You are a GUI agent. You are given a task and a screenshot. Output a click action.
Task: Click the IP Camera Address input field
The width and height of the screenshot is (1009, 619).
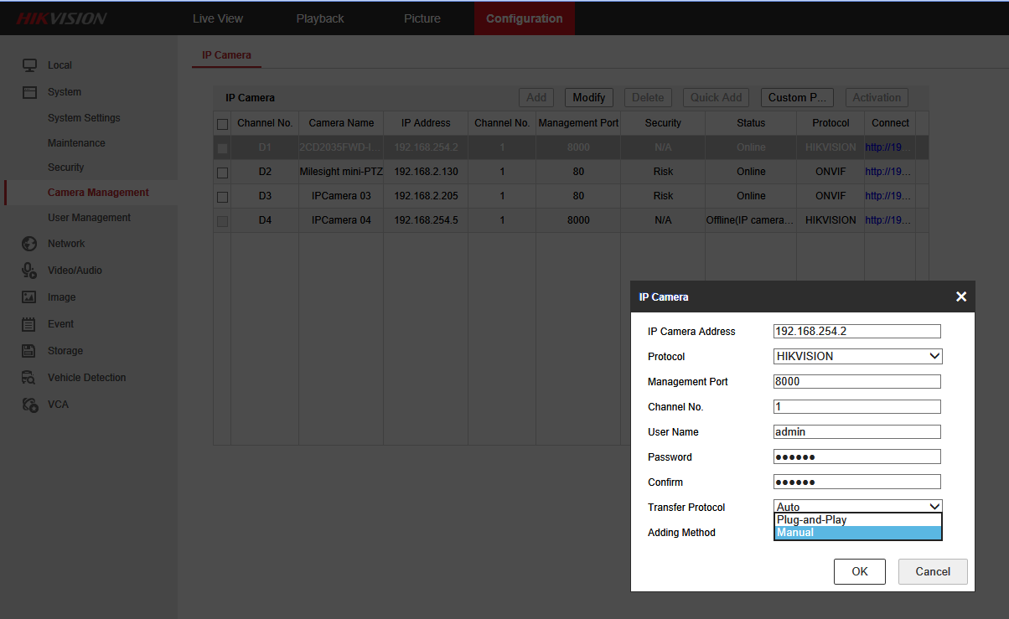point(856,332)
